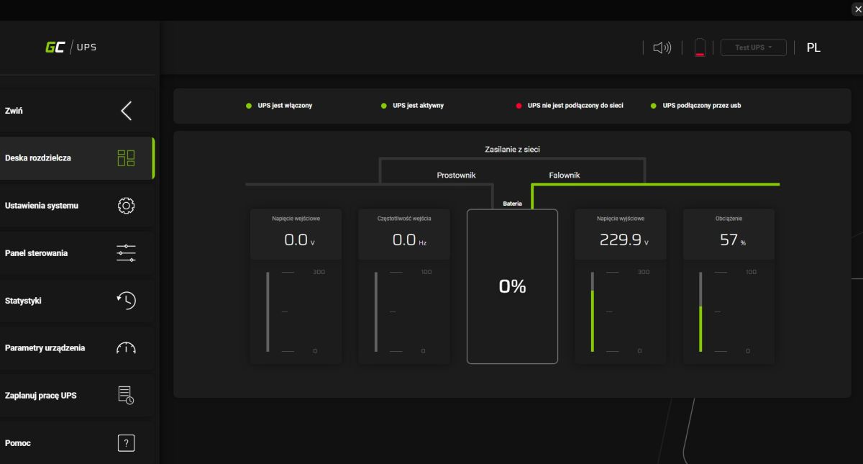Open Statystyki menu item

pos(77,301)
